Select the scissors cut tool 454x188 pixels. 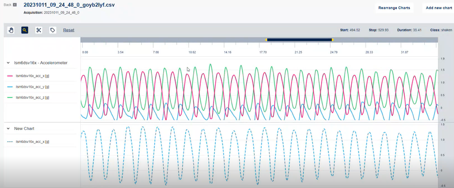coord(39,30)
